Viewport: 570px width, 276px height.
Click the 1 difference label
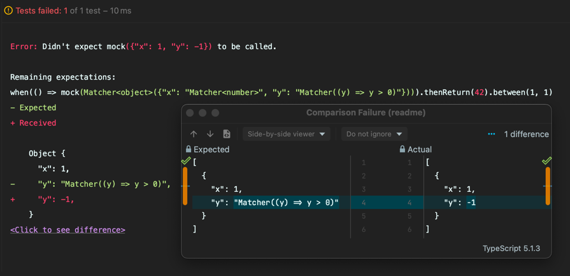pos(527,134)
